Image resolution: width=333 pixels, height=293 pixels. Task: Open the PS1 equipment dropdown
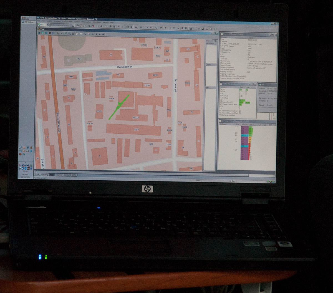(x=47, y=25)
